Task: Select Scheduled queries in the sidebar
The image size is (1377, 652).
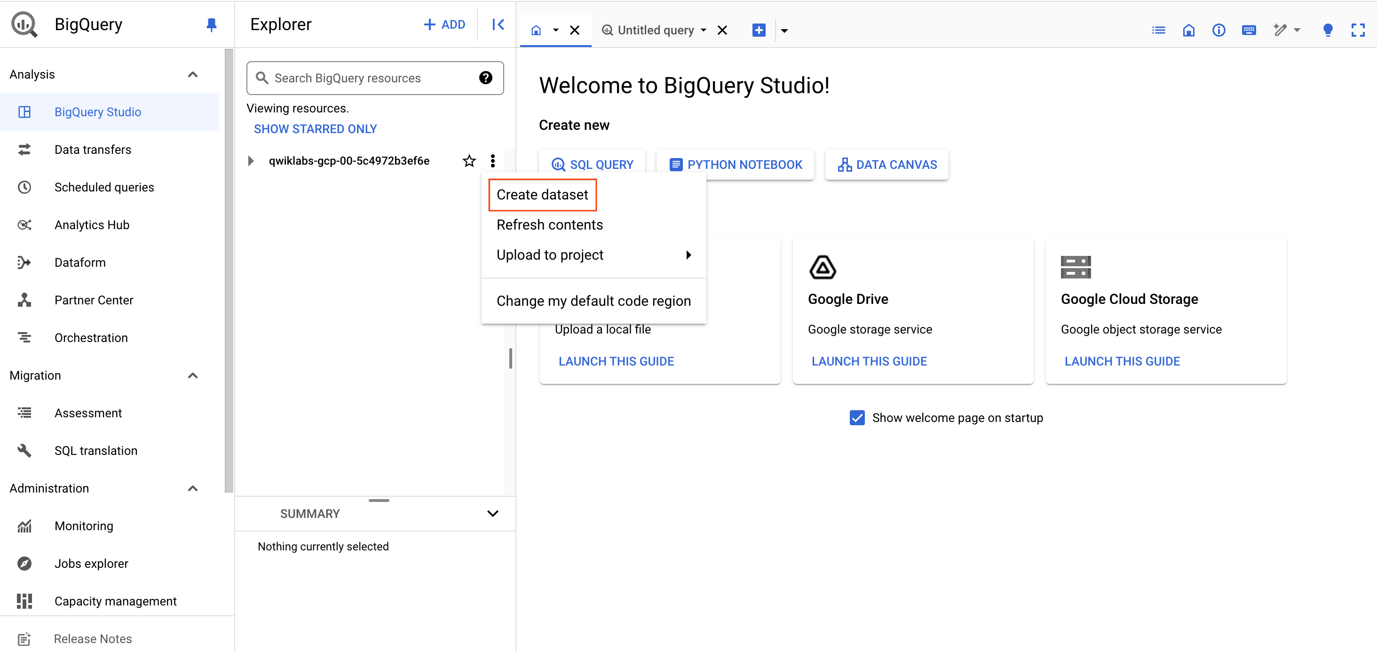Action: click(x=104, y=187)
